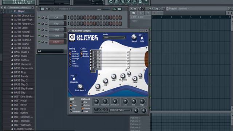Click the wrench tools icon in top toolbar

pos(134,1)
